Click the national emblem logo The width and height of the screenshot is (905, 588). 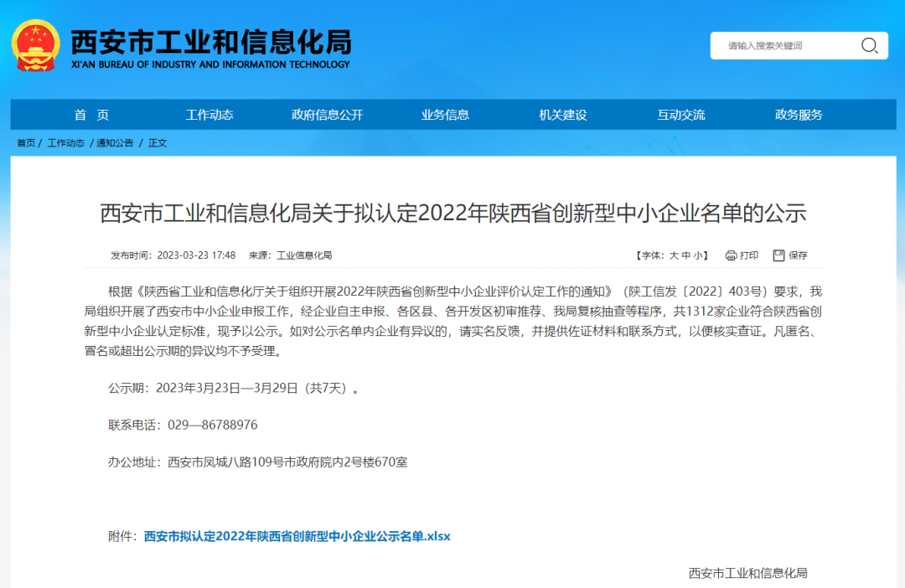(35, 46)
